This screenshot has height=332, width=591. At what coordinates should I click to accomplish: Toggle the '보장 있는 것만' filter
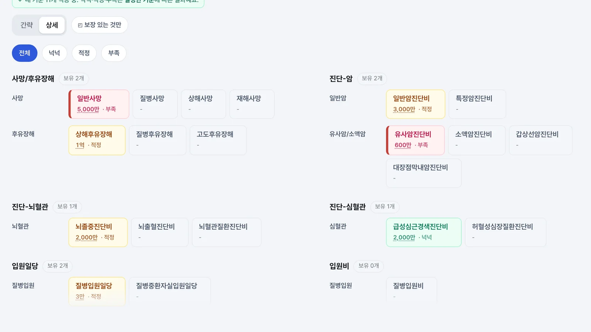pyautogui.click(x=99, y=25)
